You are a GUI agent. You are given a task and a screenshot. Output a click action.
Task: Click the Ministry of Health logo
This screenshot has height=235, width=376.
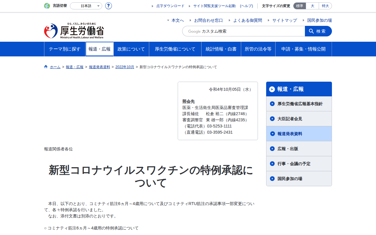pyautogui.click(x=74, y=31)
